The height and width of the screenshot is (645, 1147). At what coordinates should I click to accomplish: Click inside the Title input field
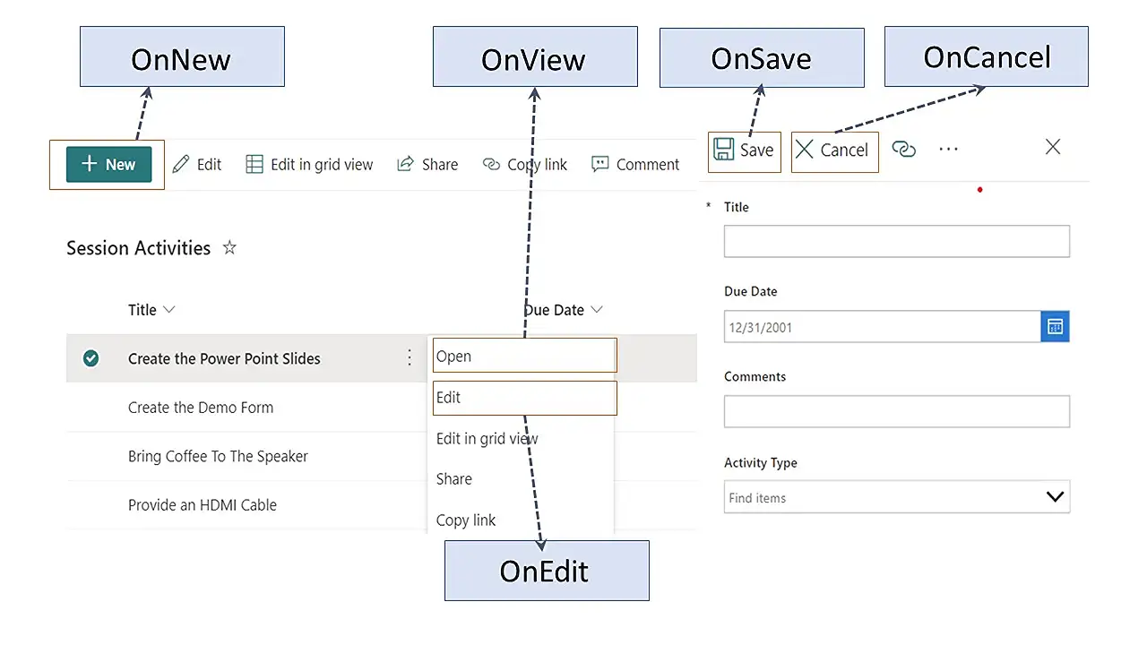click(x=896, y=241)
